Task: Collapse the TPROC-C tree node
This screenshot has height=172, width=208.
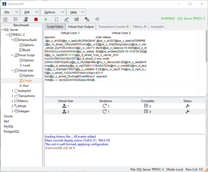Action: tap(7, 35)
